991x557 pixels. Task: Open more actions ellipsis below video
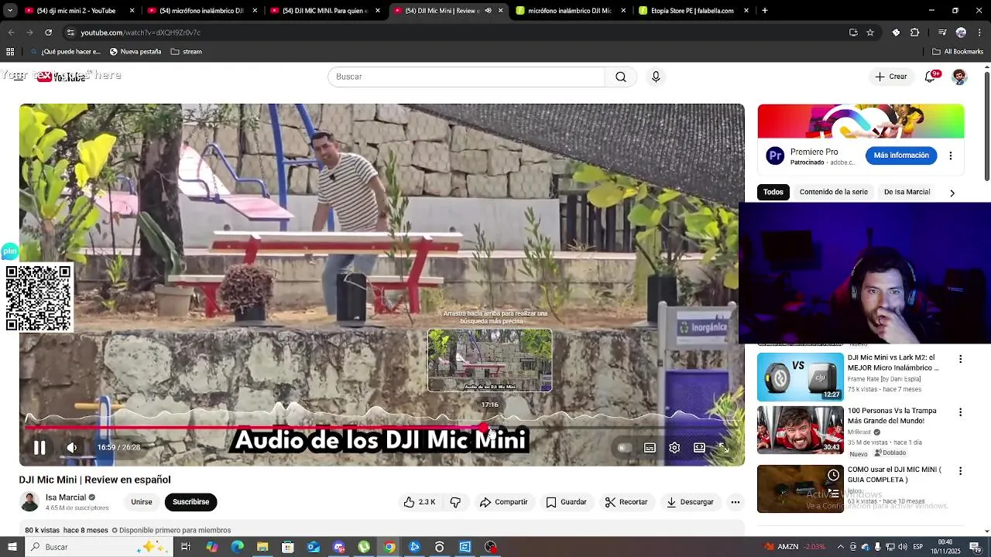[736, 502]
